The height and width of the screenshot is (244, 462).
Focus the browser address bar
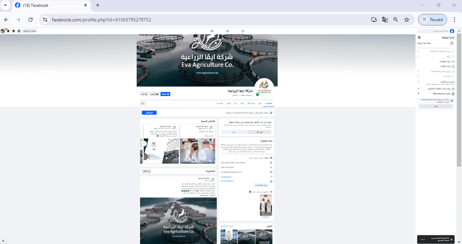click(206, 20)
